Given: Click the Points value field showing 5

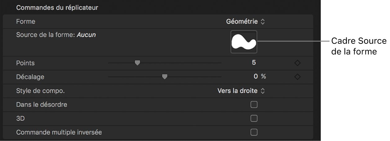Looking at the screenshot, I should coord(254,63).
